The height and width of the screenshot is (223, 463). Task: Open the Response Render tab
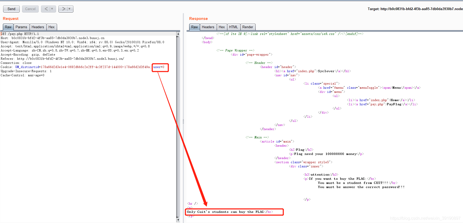pyautogui.click(x=248, y=27)
